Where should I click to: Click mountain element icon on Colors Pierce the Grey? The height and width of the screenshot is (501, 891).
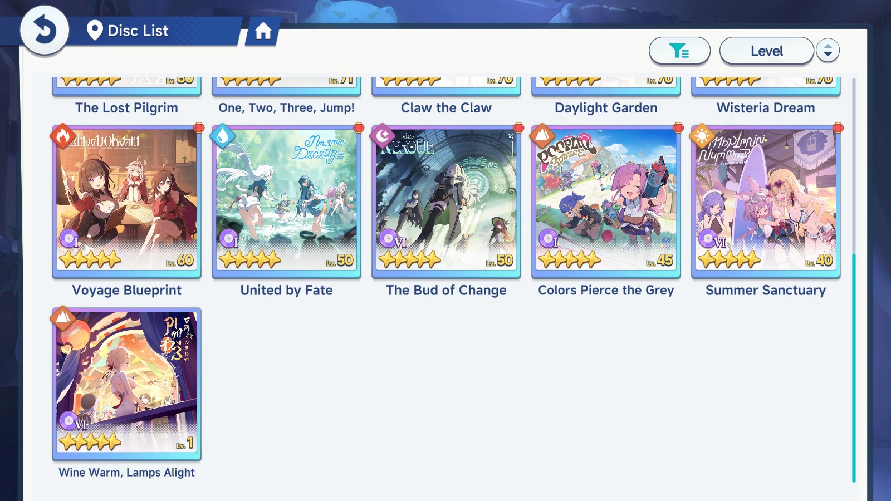(542, 136)
